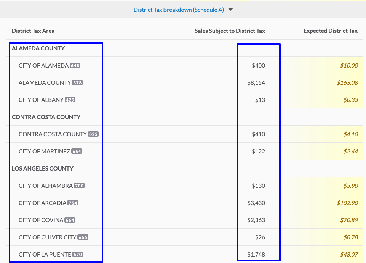
Task: Select the CITY OF MARTINEZ row label
Action: pos(44,152)
